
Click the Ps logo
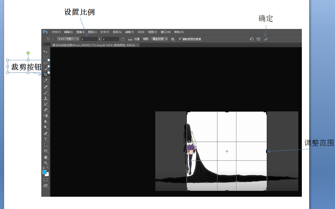tap(45, 32)
